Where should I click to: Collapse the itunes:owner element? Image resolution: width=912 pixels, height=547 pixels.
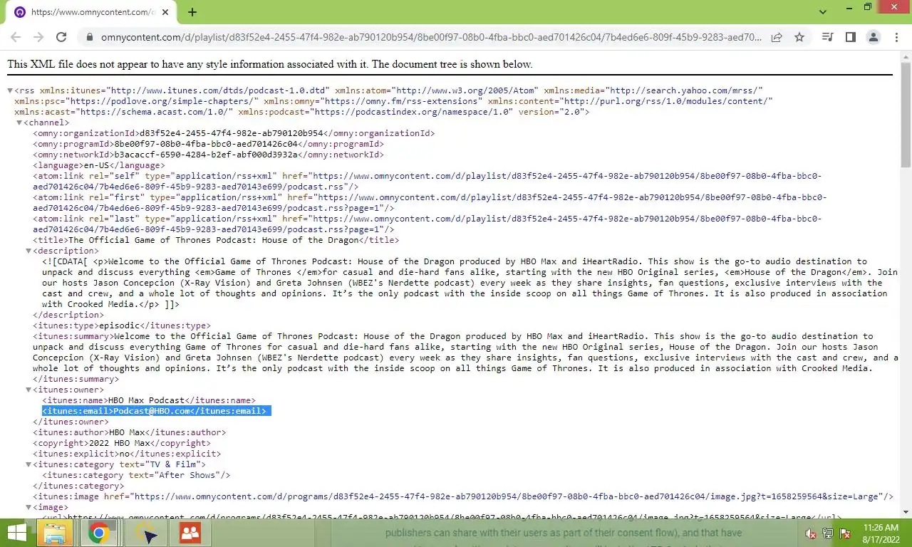(x=28, y=390)
